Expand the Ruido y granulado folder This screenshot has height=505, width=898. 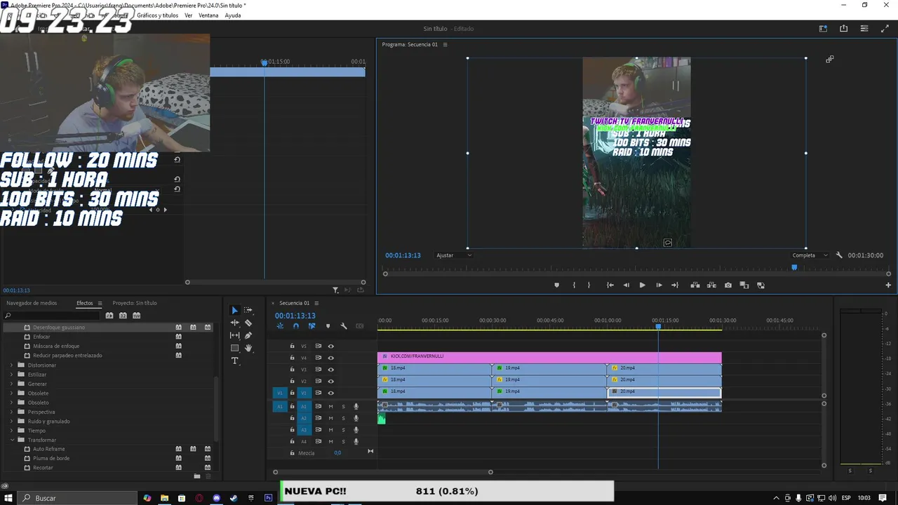11,422
